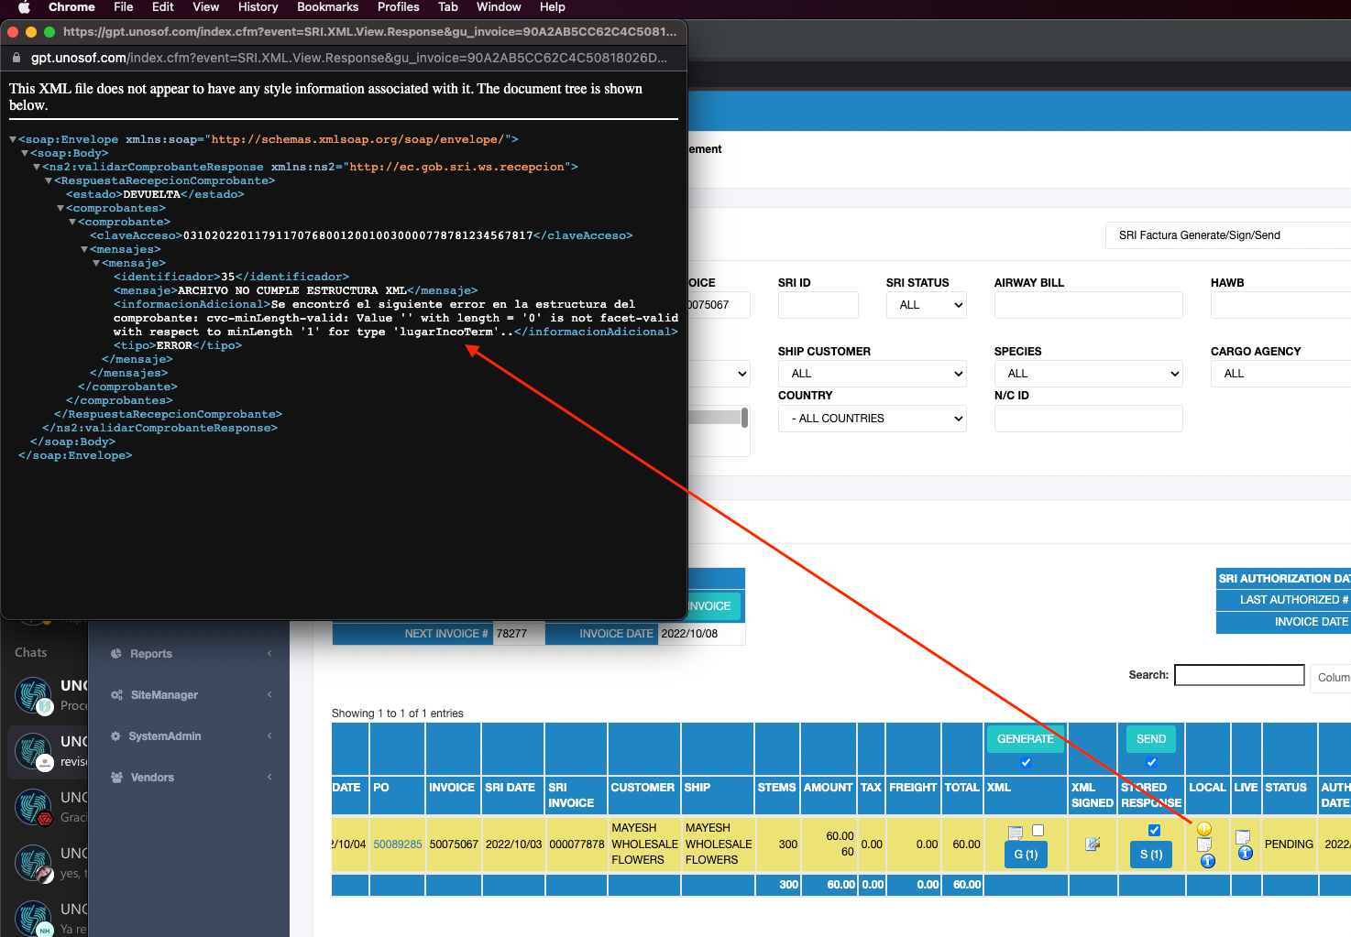Open the blue info icon in LOCAL column
The height and width of the screenshot is (937, 1351).
tap(1207, 861)
